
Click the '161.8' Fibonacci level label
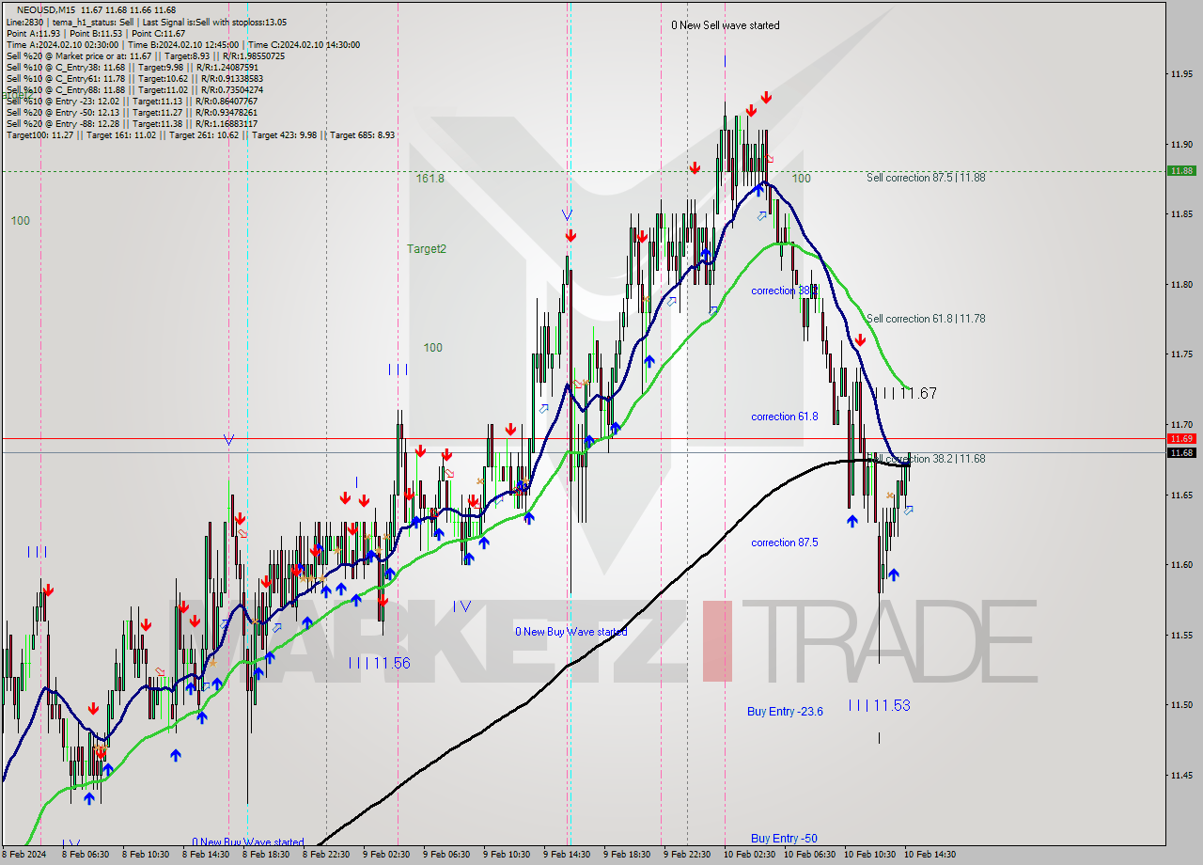[x=430, y=178]
